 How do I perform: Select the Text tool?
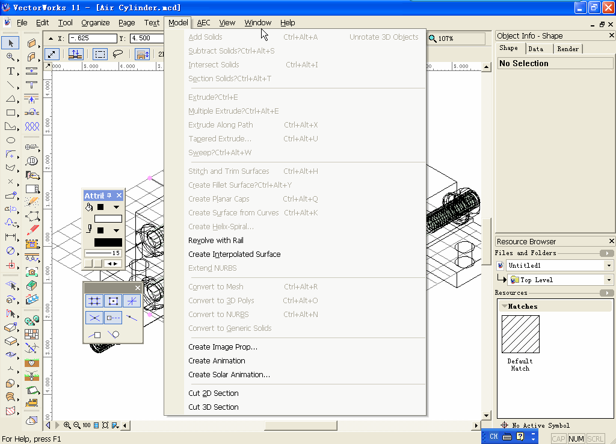coord(11,71)
